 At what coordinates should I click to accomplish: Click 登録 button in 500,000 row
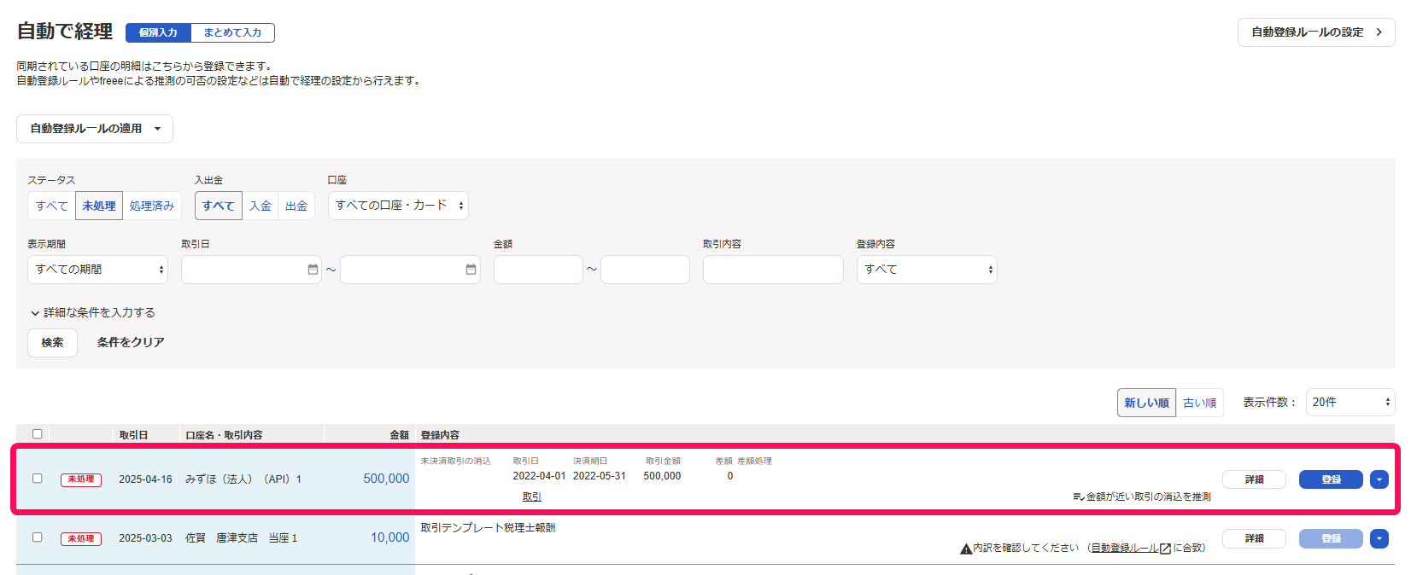point(1331,479)
